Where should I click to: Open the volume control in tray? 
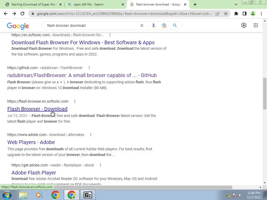[x=240, y=195]
